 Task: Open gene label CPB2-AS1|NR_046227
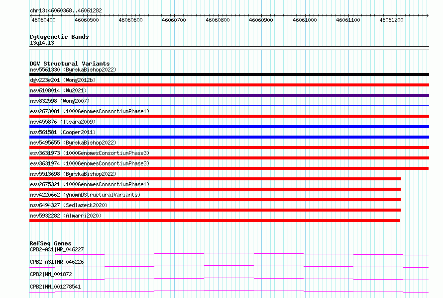coord(57,249)
